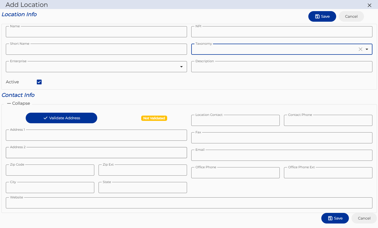Image resolution: width=378 pixels, height=228 pixels.
Task: Click the Validate Address button
Action: [61, 118]
